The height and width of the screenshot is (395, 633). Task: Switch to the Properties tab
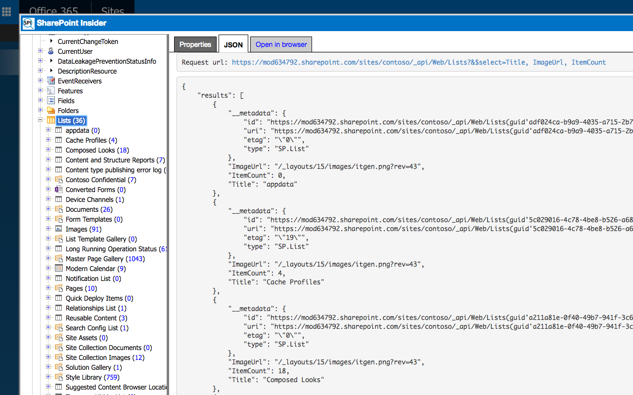click(195, 44)
